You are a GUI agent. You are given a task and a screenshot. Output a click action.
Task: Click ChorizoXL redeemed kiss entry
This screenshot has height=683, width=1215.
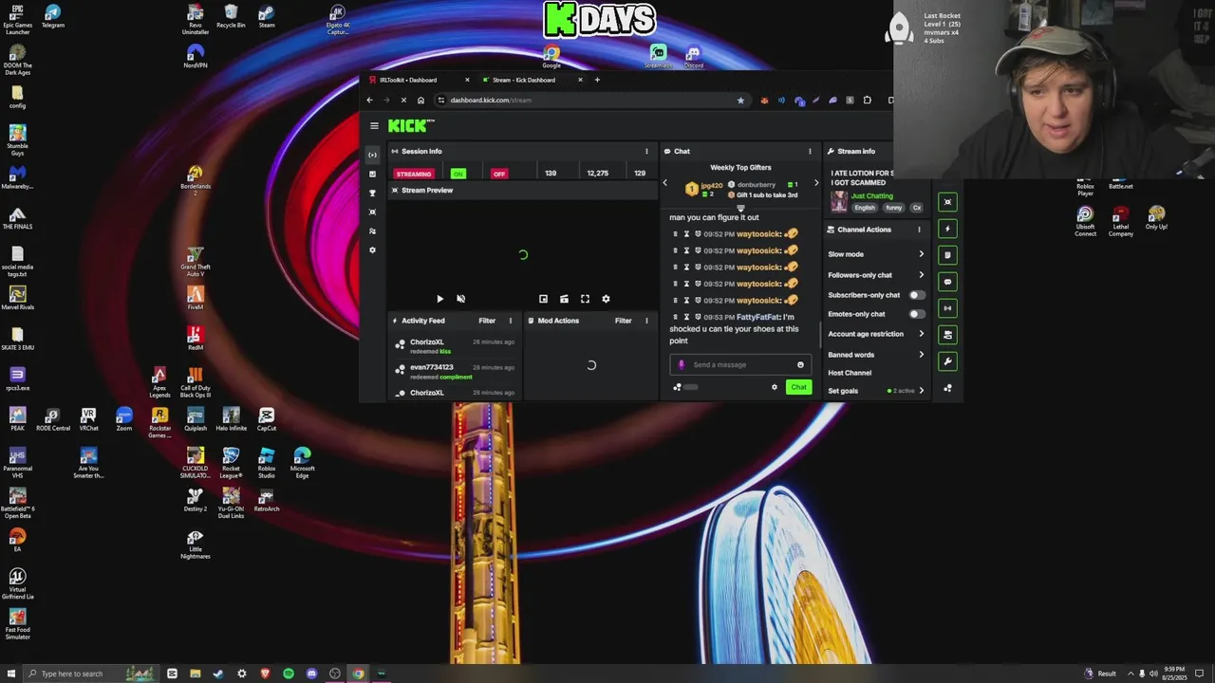coord(456,346)
